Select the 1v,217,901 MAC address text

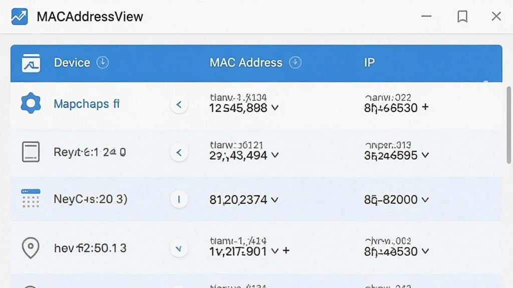click(238, 251)
